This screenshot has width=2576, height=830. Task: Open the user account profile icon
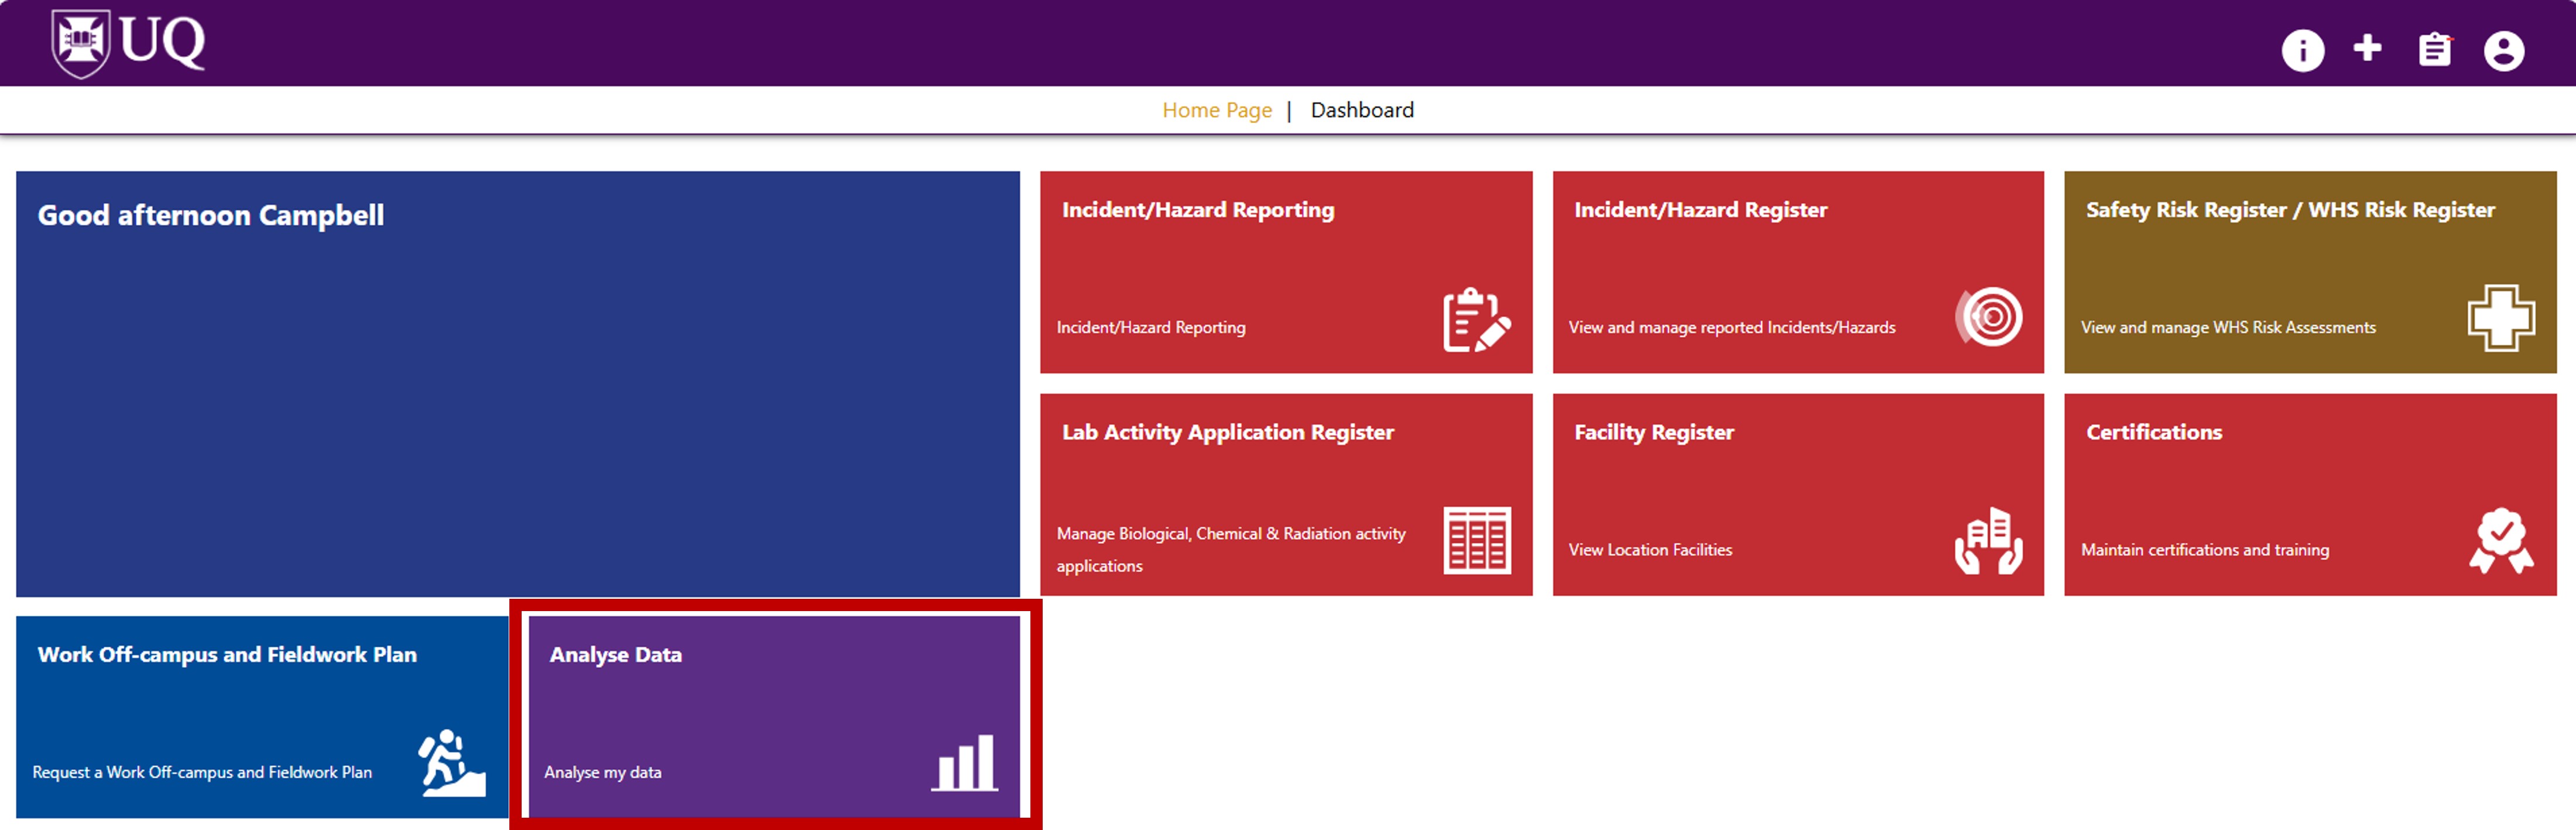pos(2503,51)
